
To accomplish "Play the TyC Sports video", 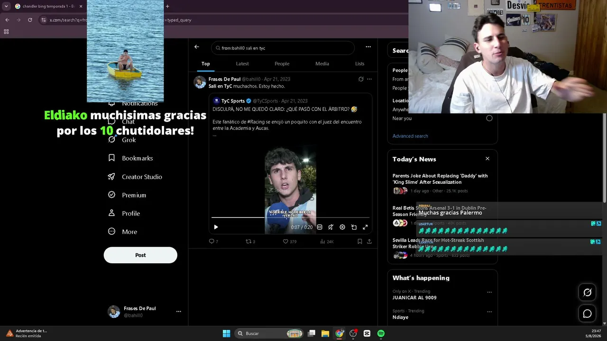I will [216, 227].
